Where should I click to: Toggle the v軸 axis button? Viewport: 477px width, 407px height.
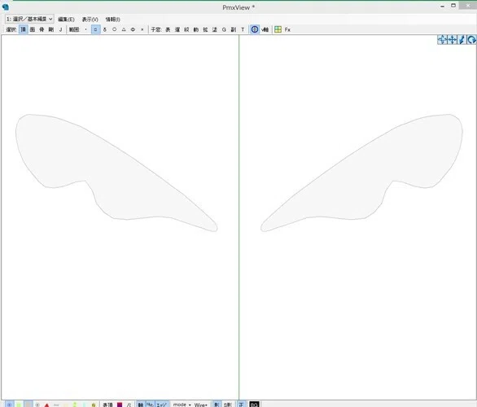[x=265, y=29]
